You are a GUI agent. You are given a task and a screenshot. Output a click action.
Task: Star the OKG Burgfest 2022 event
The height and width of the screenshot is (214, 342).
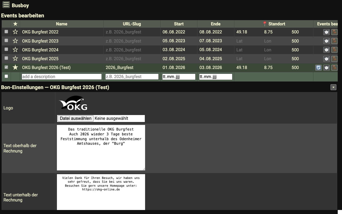tap(15, 32)
